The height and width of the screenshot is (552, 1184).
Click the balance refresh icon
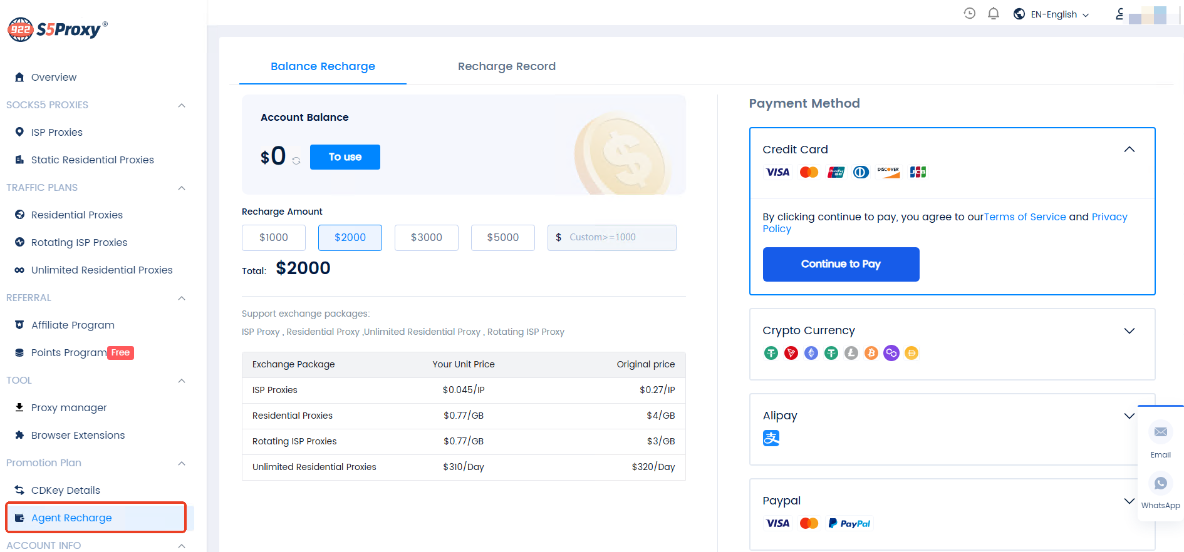(296, 161)
